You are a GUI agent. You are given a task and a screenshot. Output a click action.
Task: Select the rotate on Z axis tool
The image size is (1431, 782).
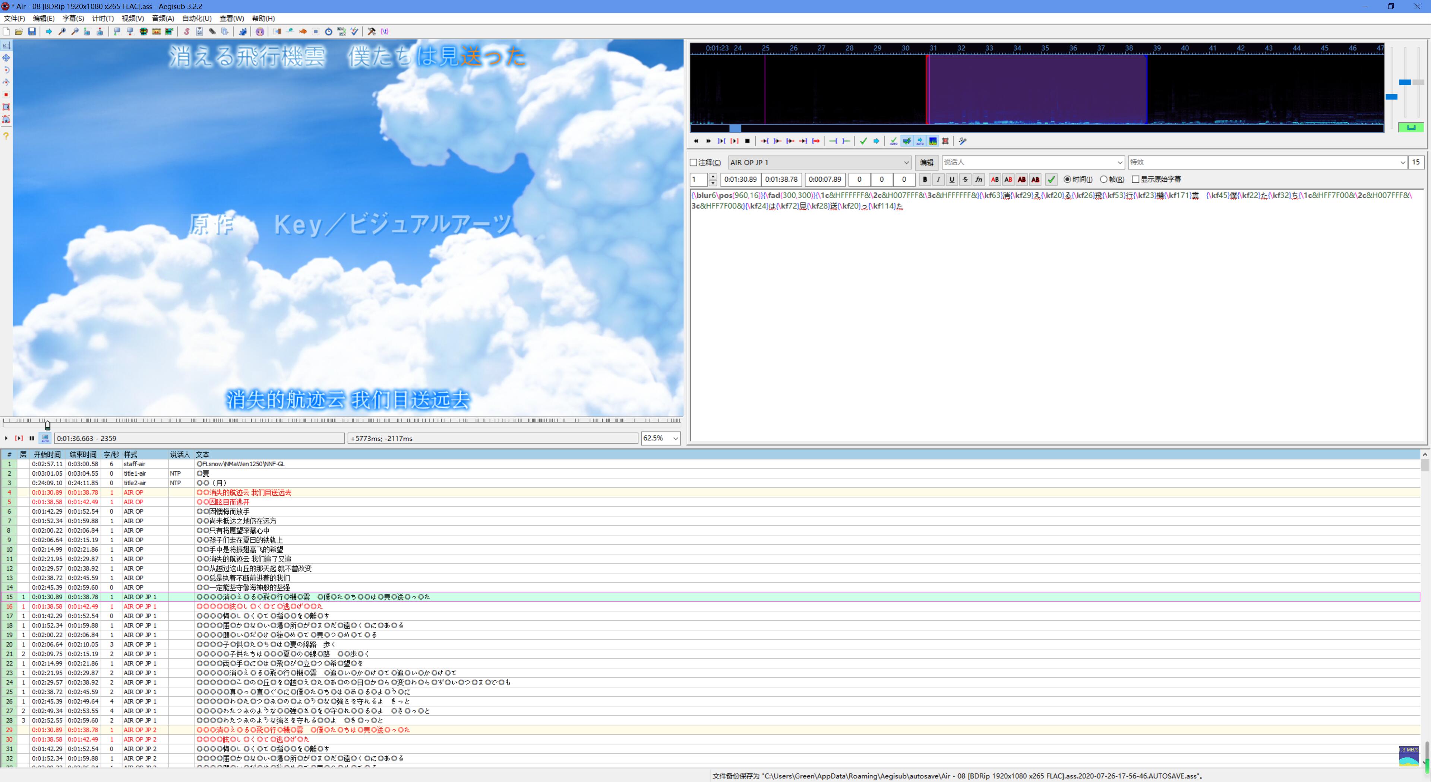[x=6, y=70]
